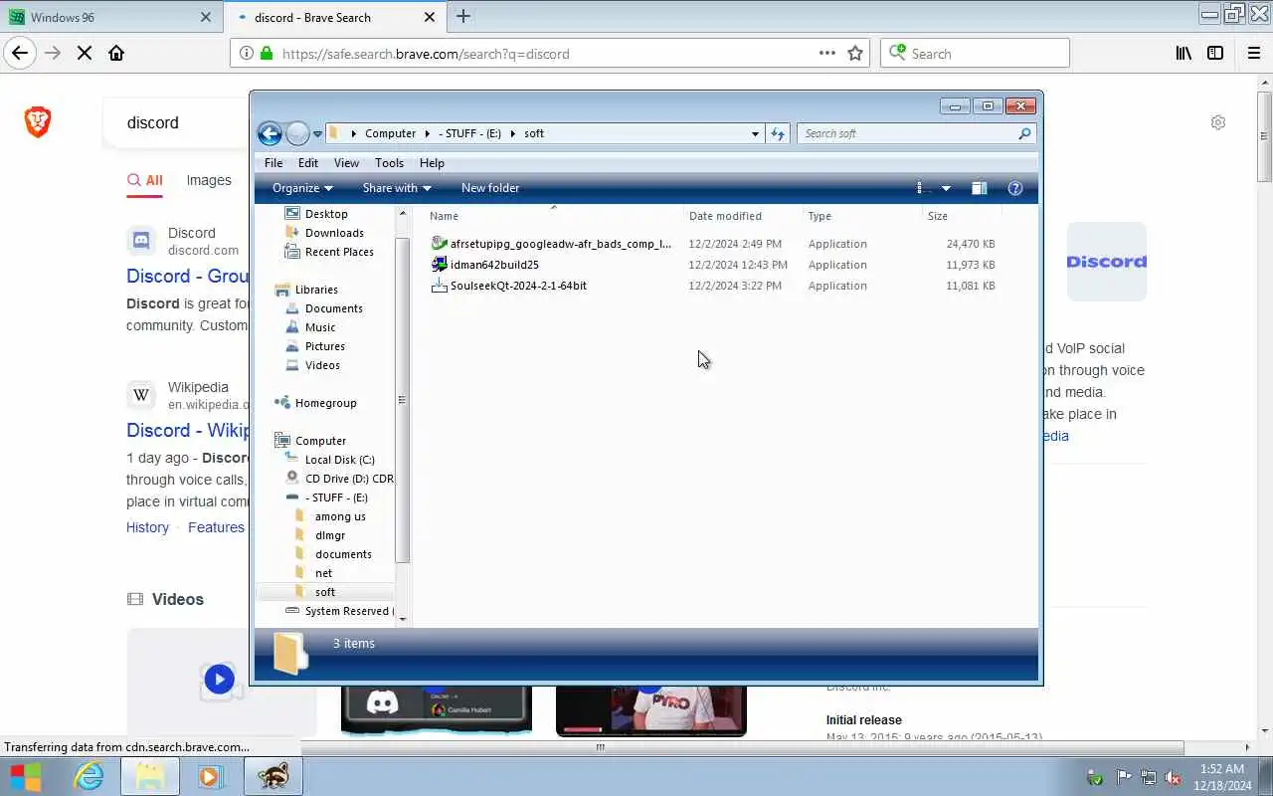The width and height of the screenshot is (1273, 796).
Task: Open the page actions ellipsis in URL bar
Action: (826, 54)
